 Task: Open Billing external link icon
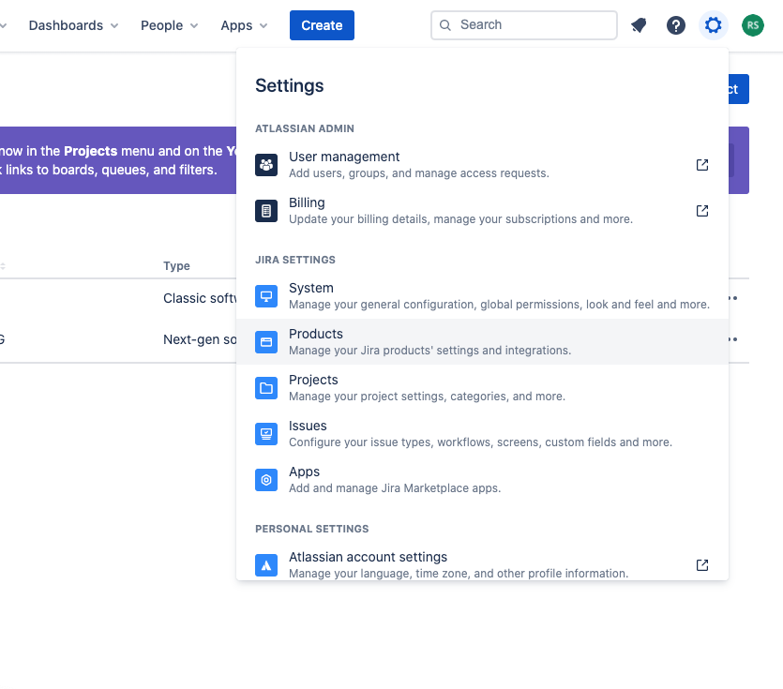click(702, 211)
